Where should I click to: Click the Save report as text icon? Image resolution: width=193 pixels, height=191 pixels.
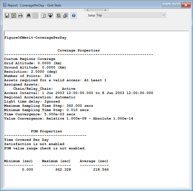click(x=7, y=16)
